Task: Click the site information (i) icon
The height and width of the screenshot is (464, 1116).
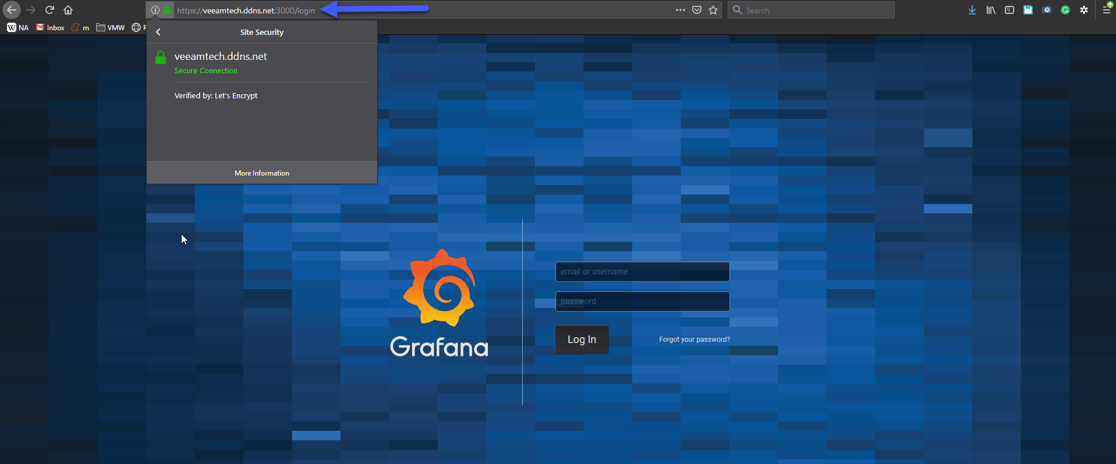Action: tap(155, 10)
